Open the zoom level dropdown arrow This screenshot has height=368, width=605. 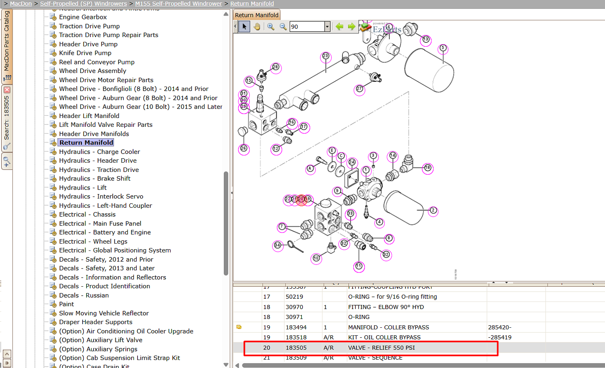click(327, 27)
